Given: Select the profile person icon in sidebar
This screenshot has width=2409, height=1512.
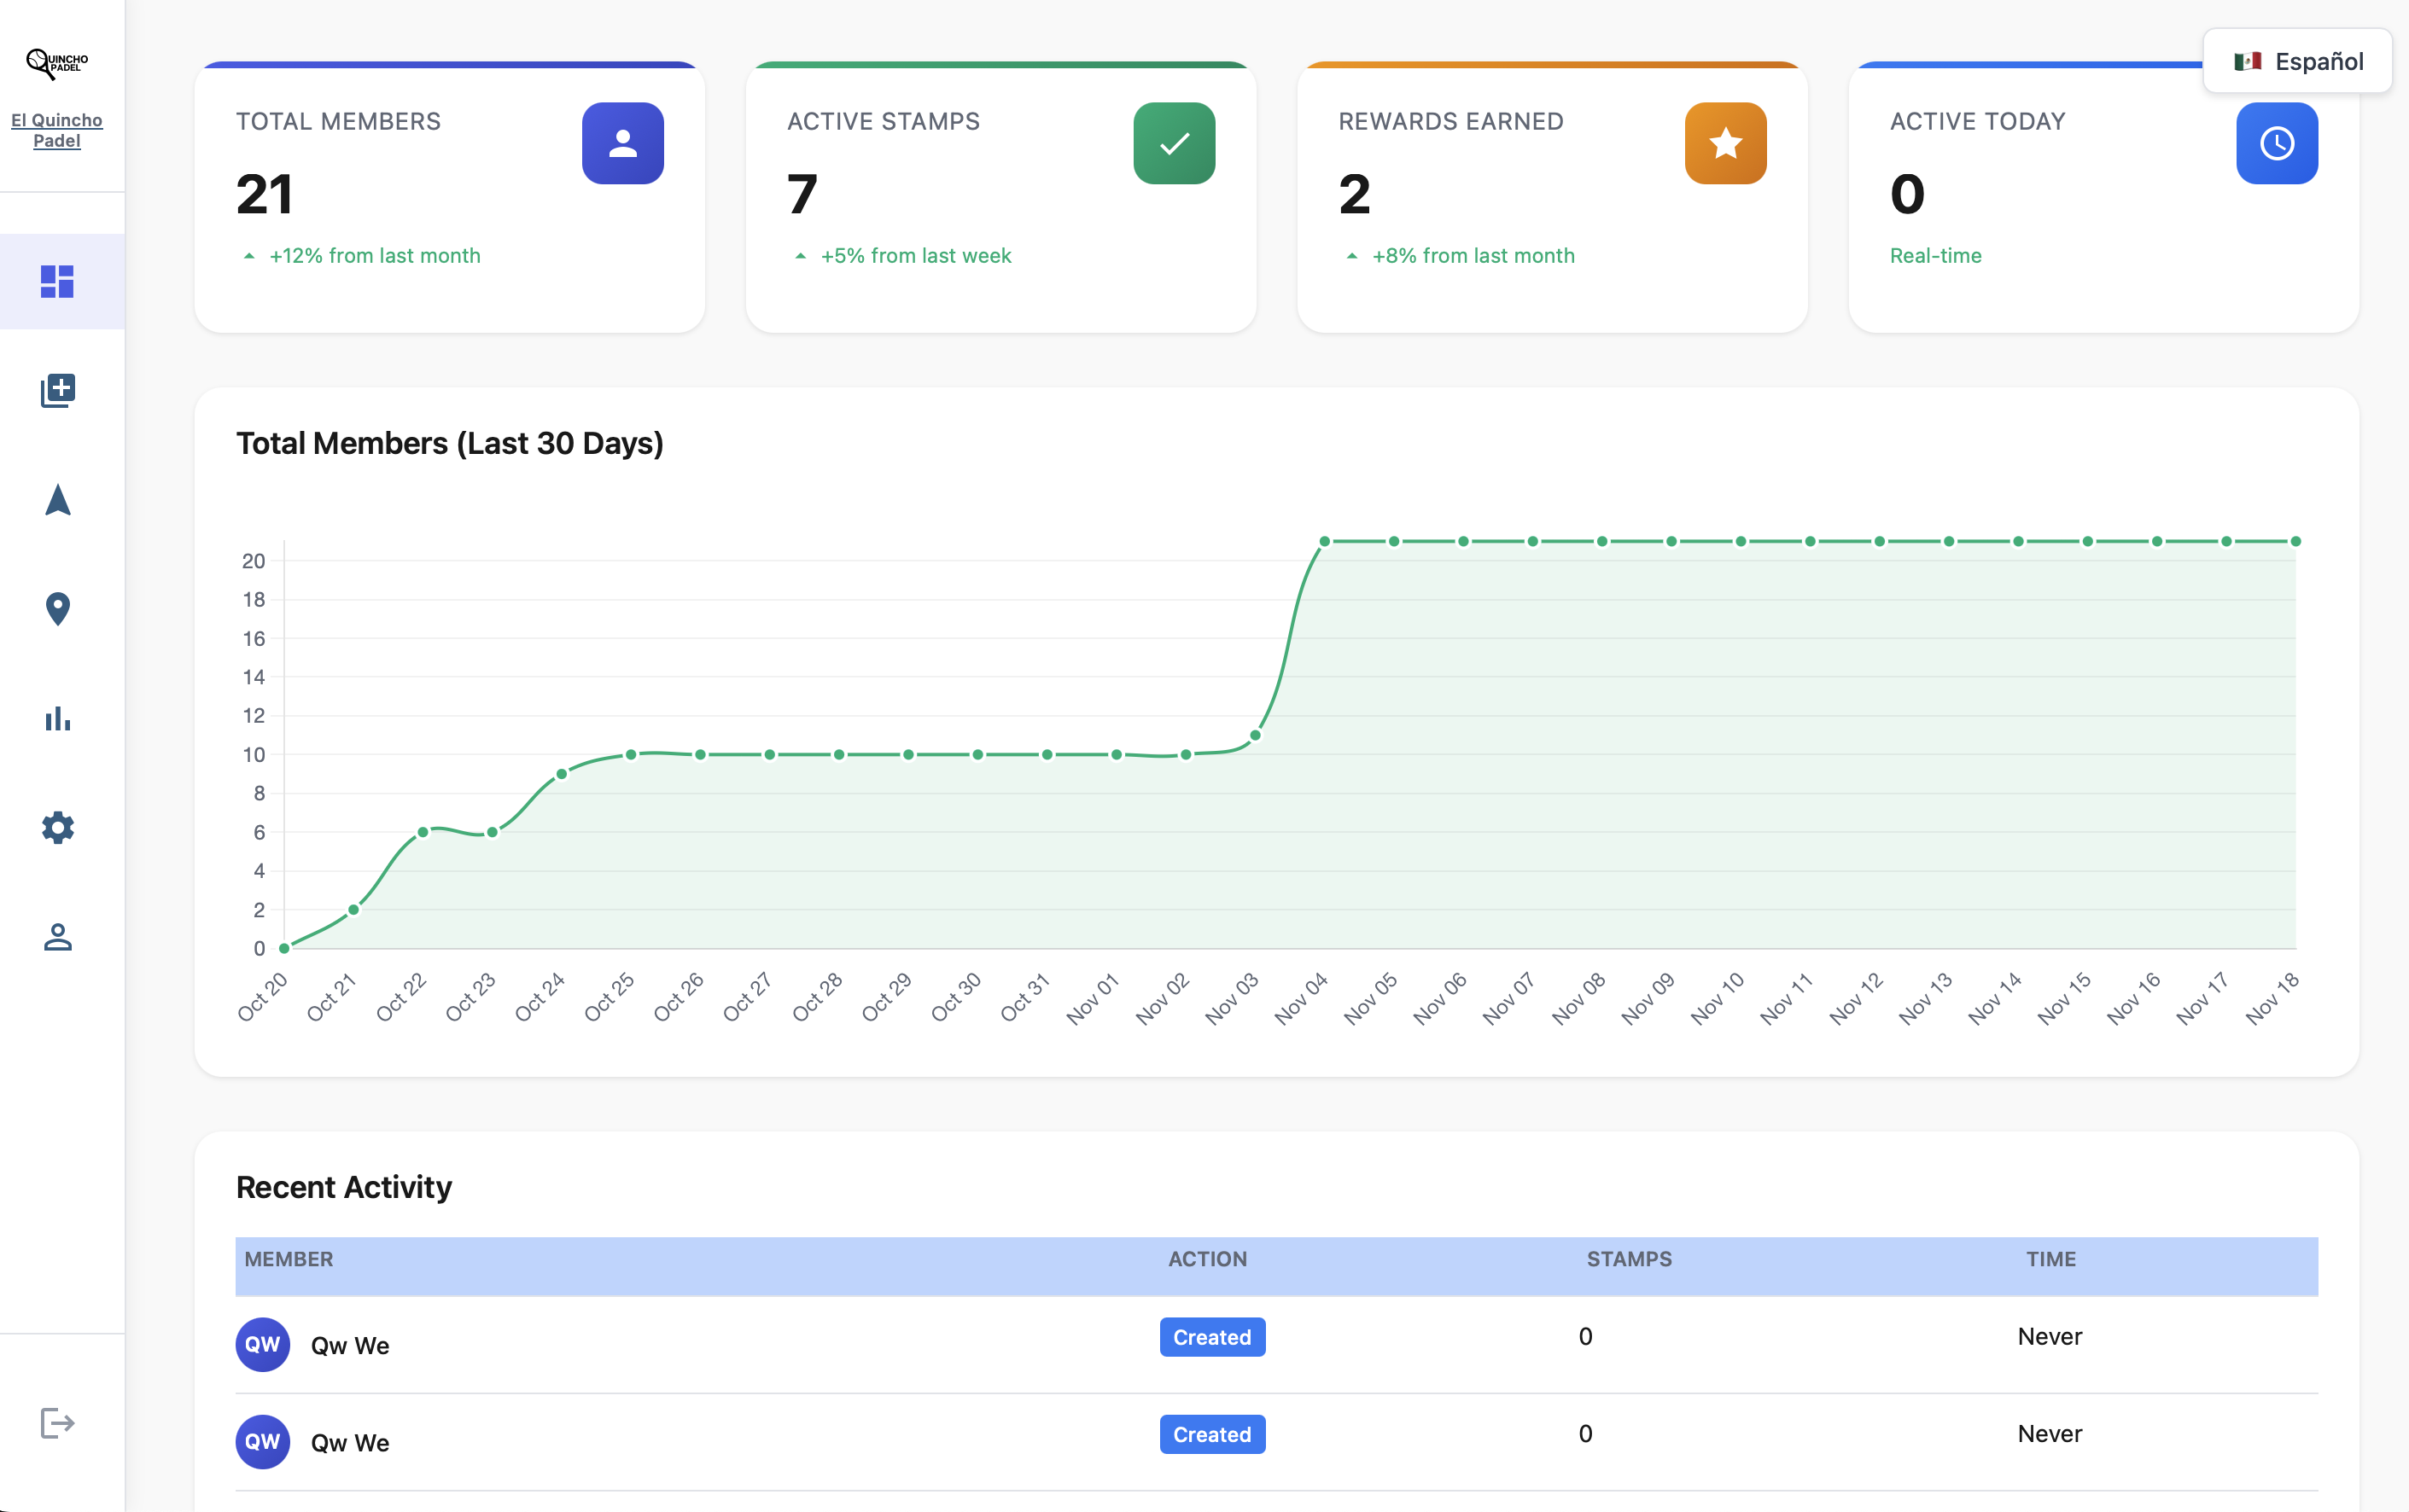Looking at the screenshot, I should 58,937.
